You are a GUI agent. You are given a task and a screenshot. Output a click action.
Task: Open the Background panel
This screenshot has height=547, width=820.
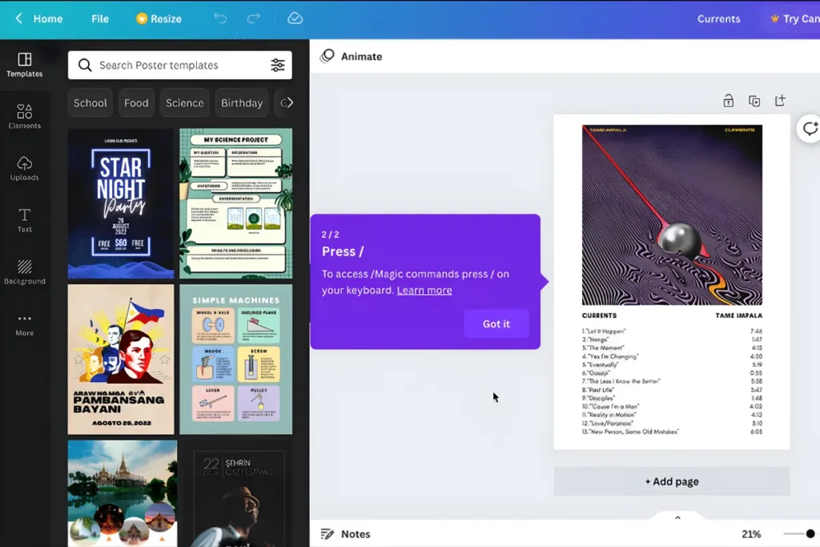[25, 272]
